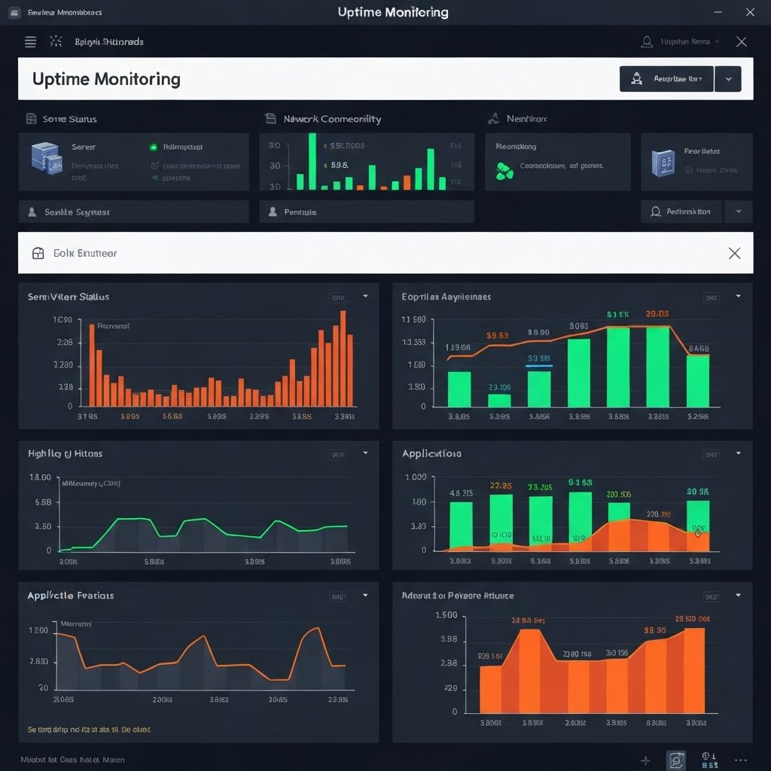Click the green status indicator in server card
Screen dimensions: 771x771
tap(153, 148)
